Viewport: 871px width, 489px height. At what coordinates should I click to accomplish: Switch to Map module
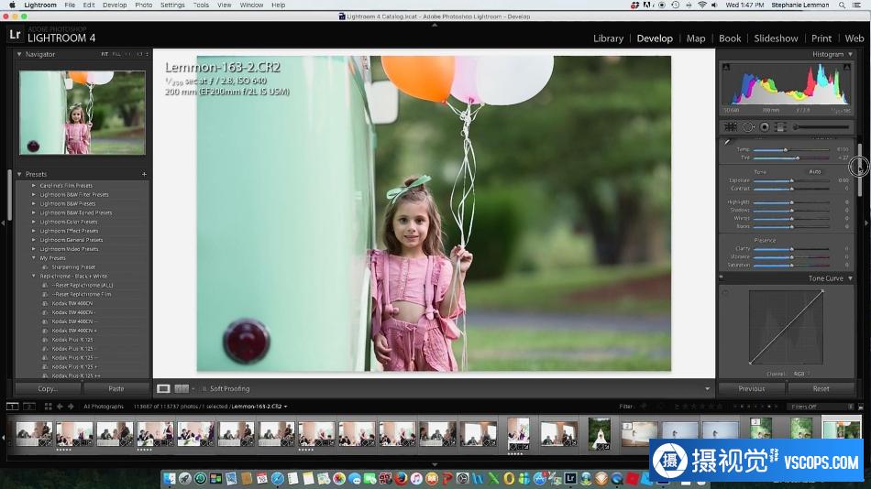click(x=696, y=38)
